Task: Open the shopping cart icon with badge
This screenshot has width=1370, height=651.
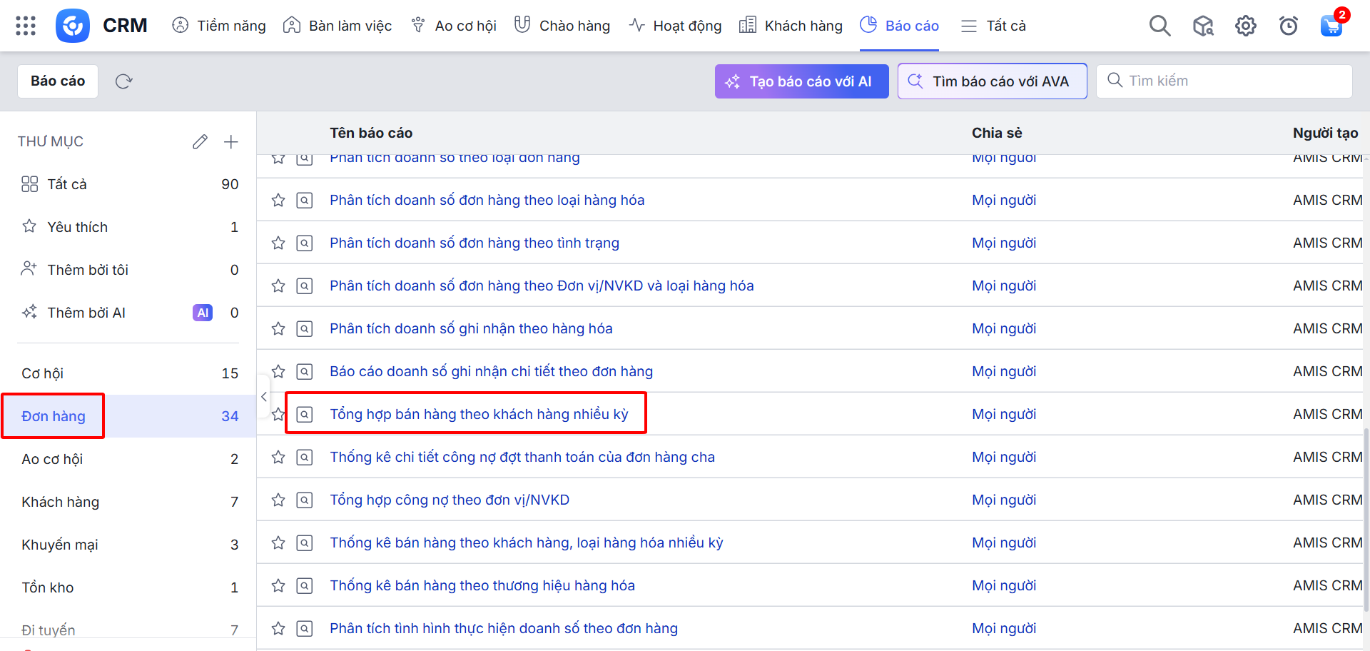Action: click(1331, 26)
